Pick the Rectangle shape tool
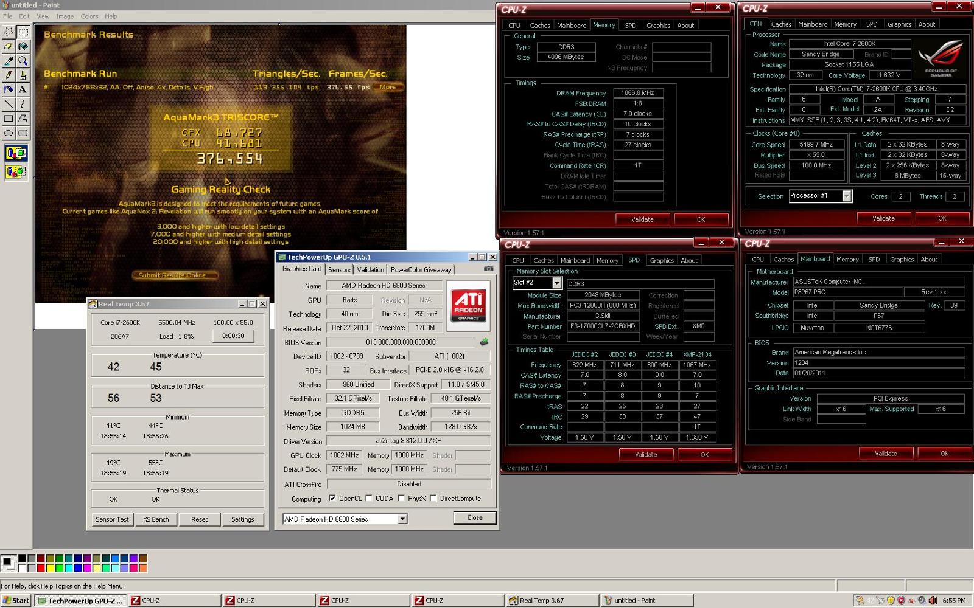The width and height of the screenshot is (974, 608). (9, 119)
